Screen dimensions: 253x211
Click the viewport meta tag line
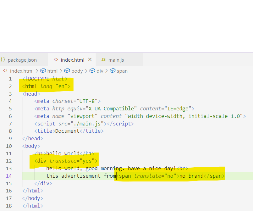point(140,116)
